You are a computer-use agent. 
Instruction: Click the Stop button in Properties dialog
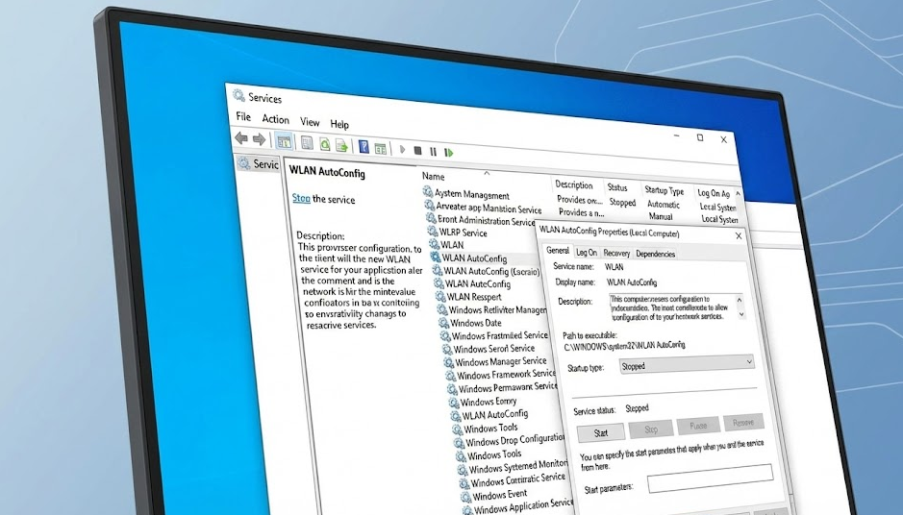651,429
